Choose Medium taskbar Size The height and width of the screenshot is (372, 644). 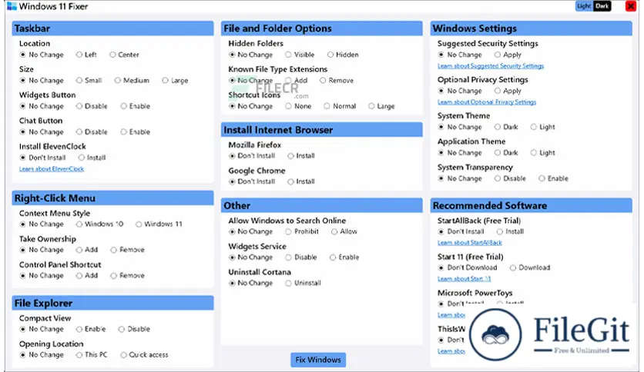[x=132, y=80]
